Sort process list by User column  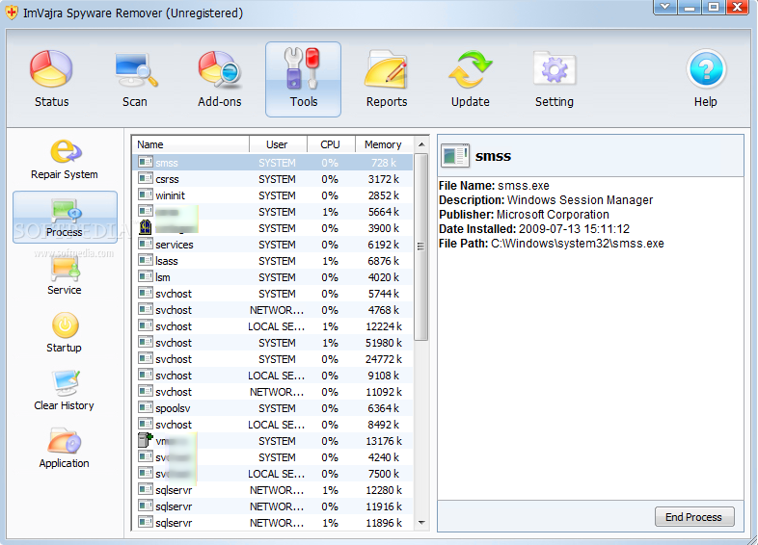coord(278,144)
